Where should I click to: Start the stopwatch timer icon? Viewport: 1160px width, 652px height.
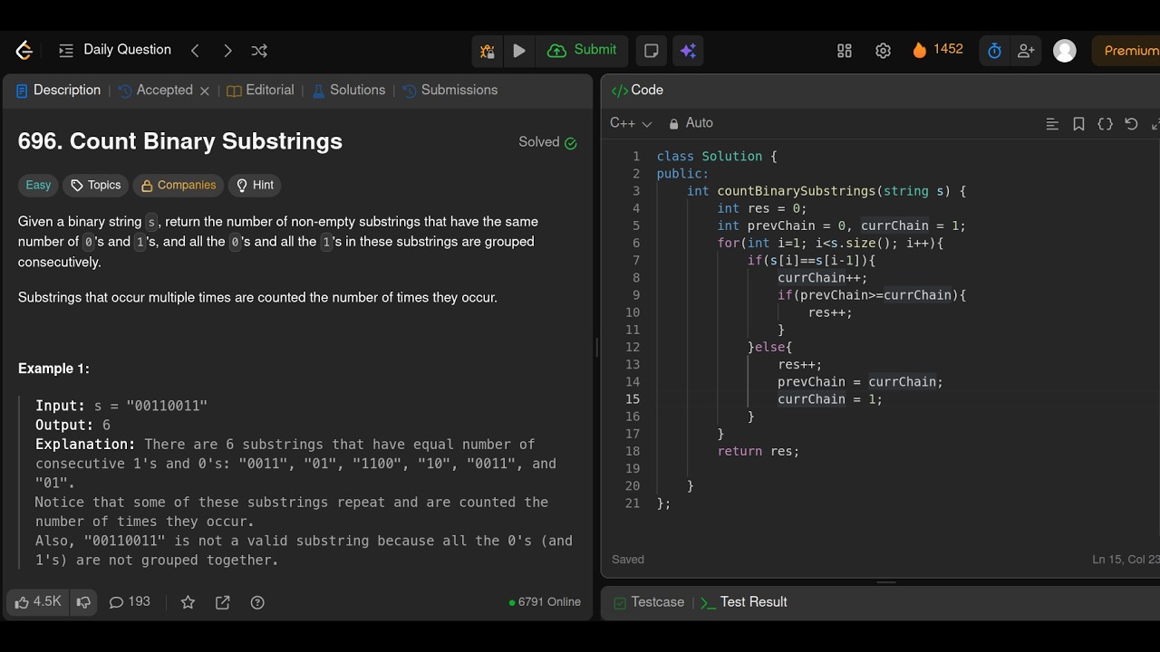click(x=994, y=51)
